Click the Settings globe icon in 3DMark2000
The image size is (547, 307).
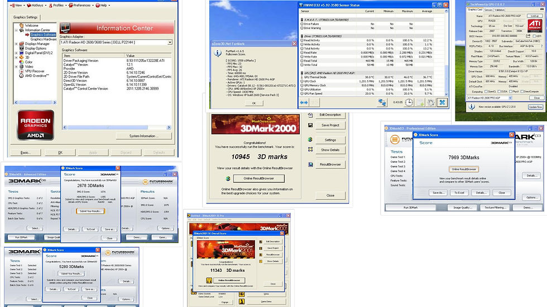tap(310, 140)
